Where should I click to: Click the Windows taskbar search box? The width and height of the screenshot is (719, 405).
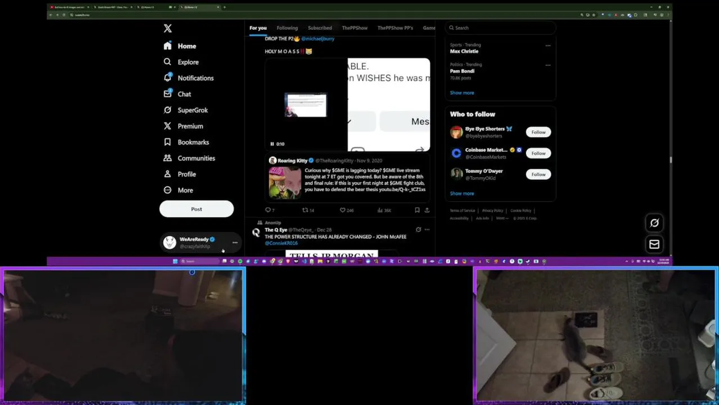pyautogui.click(x=199, y=262)
